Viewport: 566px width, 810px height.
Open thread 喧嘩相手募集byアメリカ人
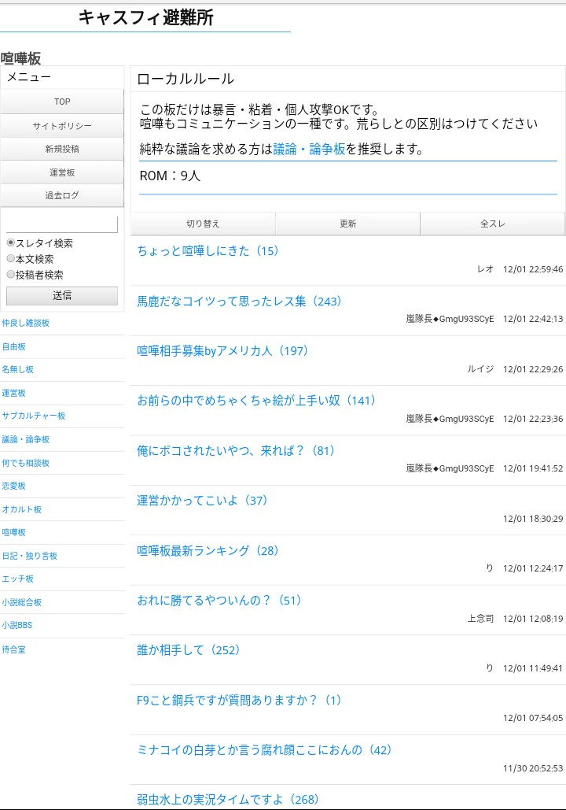point(222,351)
